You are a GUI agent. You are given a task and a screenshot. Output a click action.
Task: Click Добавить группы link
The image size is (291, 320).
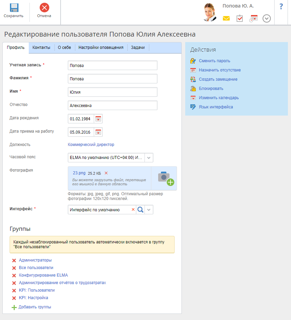(x=35, y=307)
